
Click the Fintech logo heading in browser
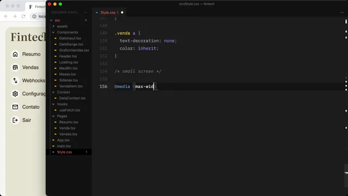tap(28, 37)
